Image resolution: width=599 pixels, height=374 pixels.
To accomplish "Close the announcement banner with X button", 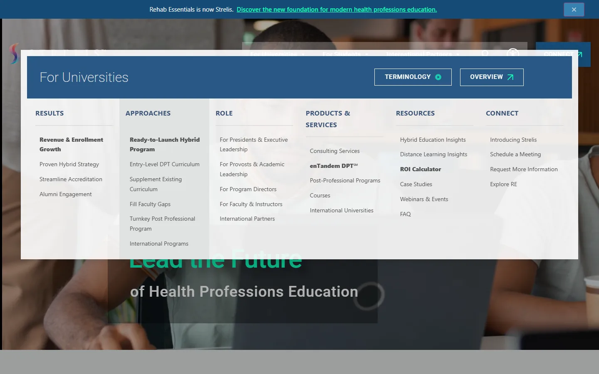I will [574, 10].
